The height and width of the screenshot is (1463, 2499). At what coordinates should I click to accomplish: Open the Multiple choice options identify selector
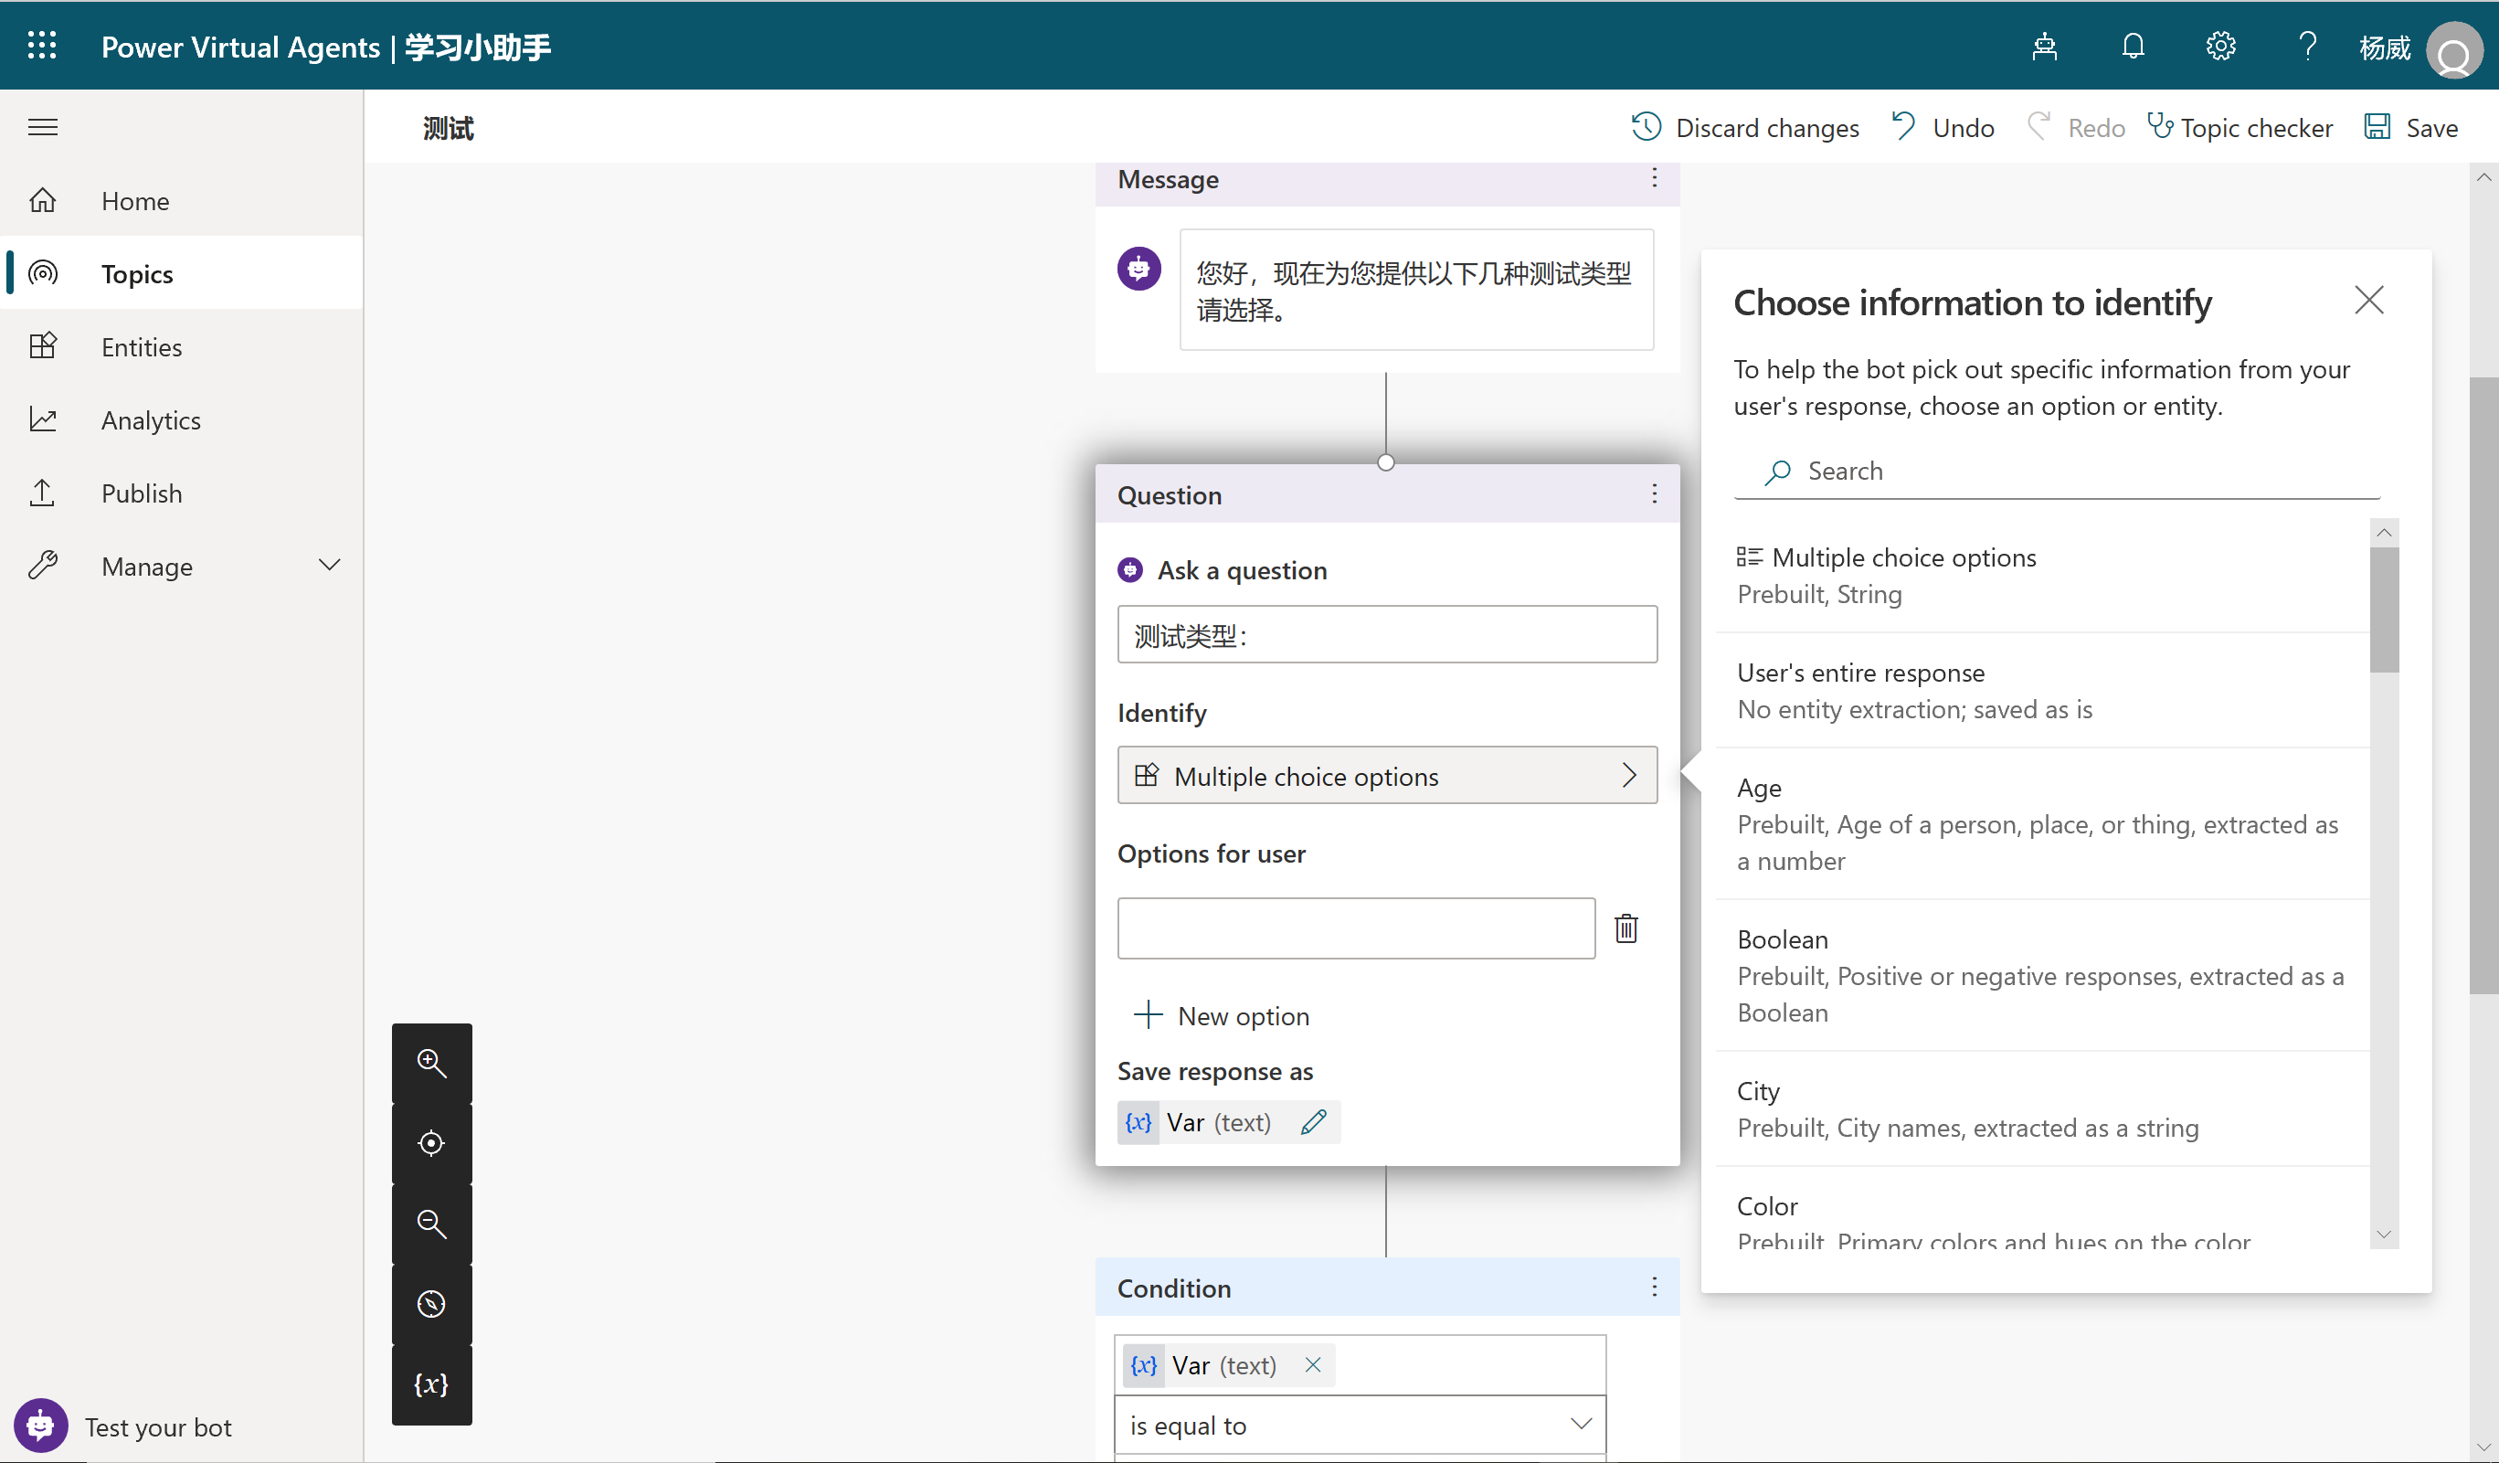pyautogui.click(x=1386, y=776)
